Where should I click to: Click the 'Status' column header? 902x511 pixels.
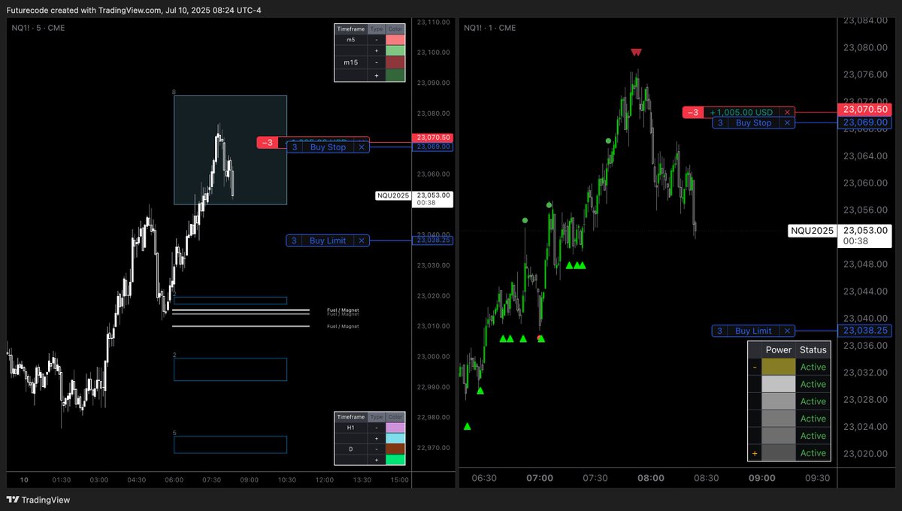point(813,349)
